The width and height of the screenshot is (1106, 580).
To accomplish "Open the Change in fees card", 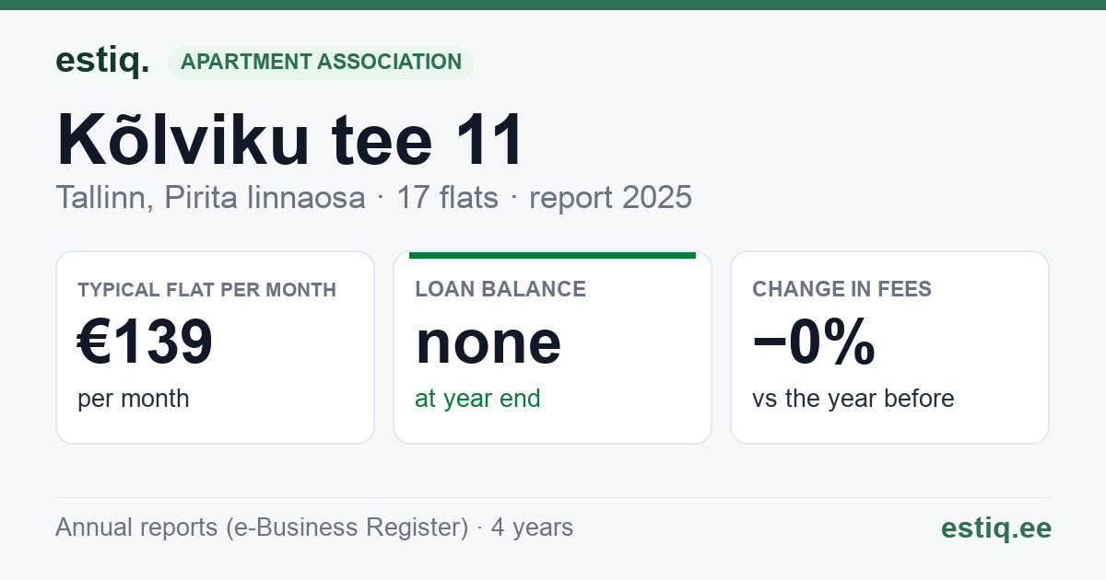I will pos(889,347).
